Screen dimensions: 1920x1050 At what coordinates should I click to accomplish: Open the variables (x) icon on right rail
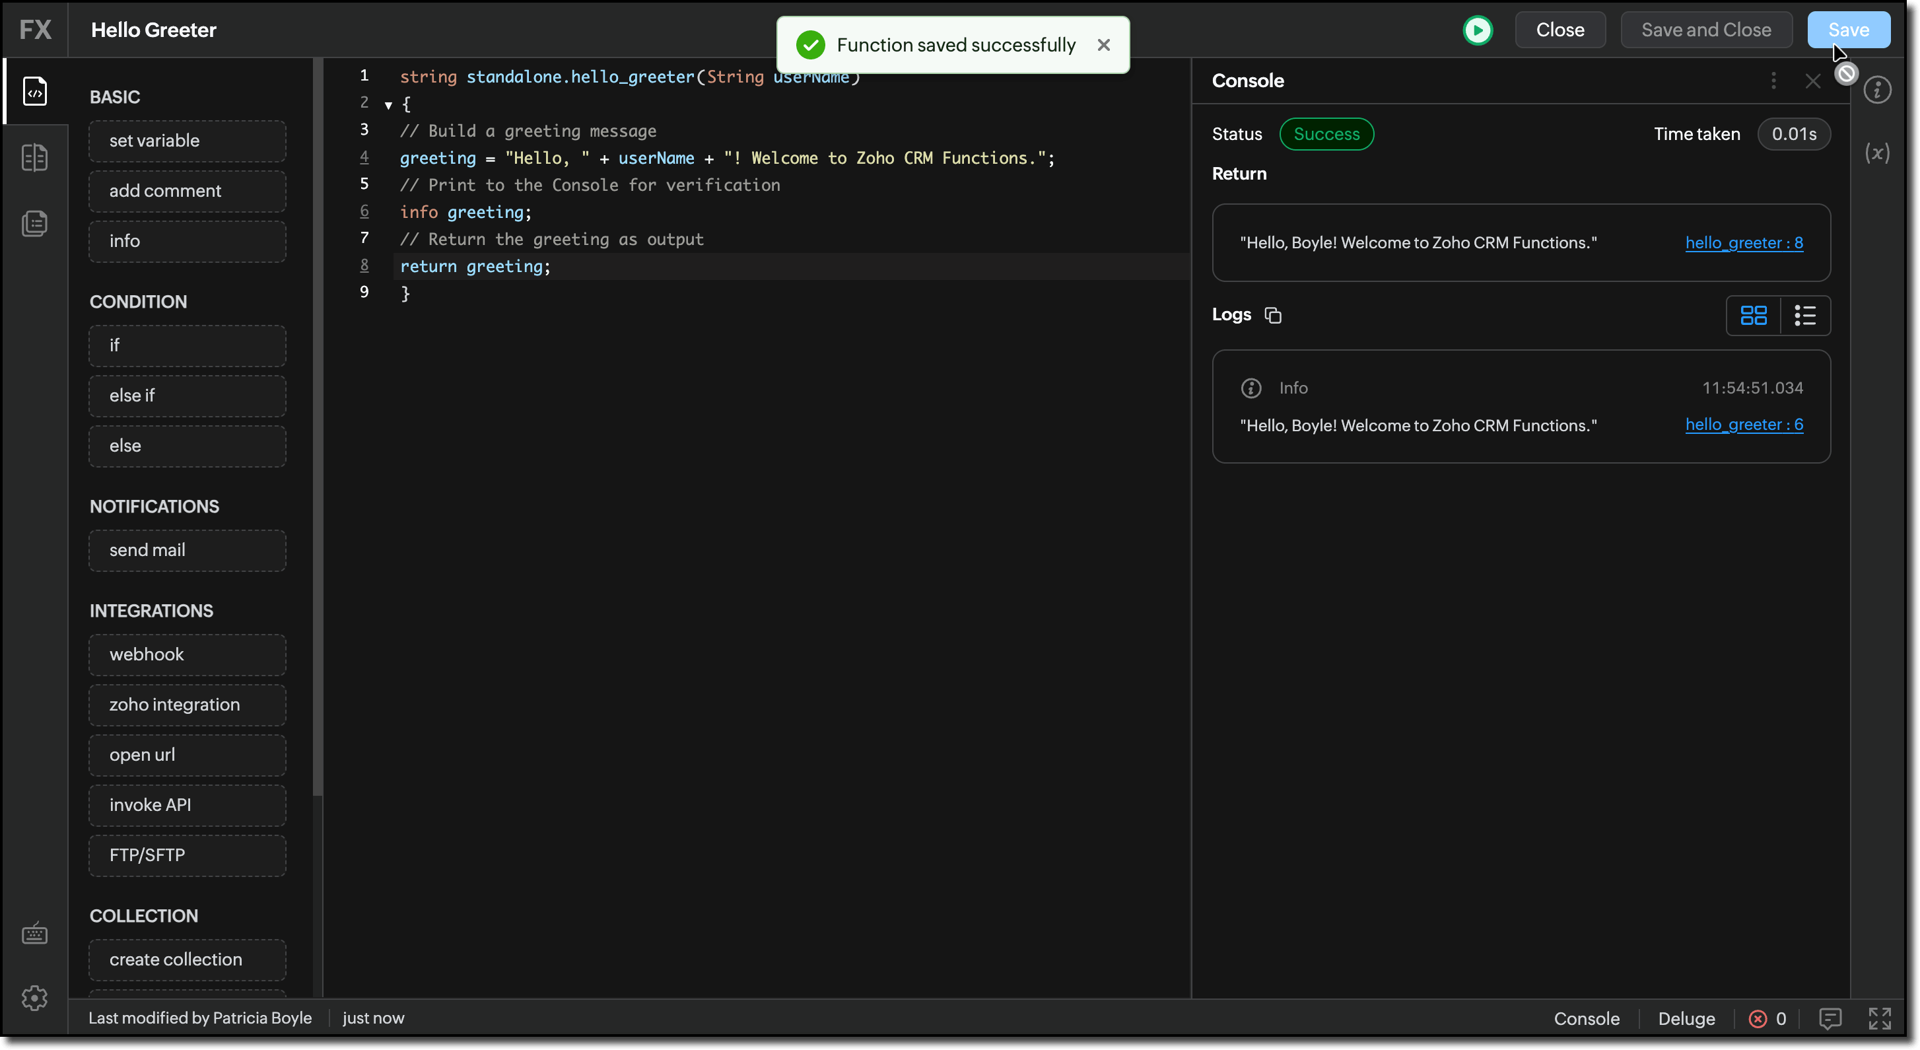coord(1877,154)
